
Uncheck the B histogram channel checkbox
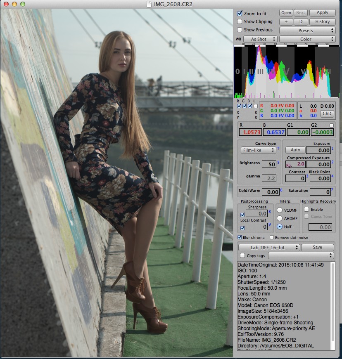click(x=250, y=106)
